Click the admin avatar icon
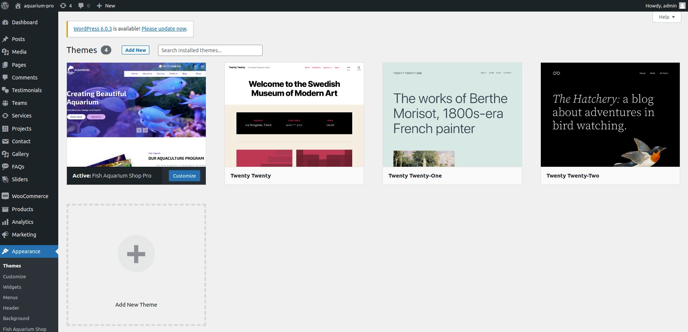The image size is (688, 332). point(682,6)
